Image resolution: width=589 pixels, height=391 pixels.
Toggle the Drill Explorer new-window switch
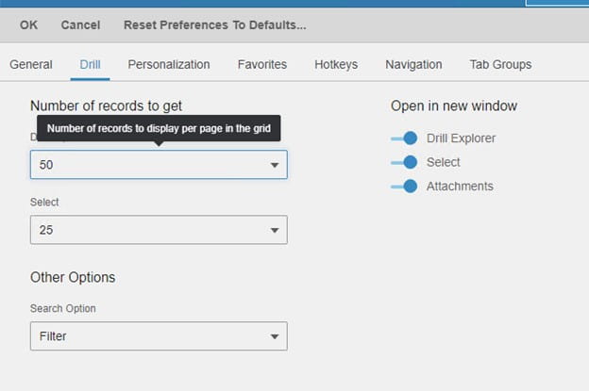404,138
